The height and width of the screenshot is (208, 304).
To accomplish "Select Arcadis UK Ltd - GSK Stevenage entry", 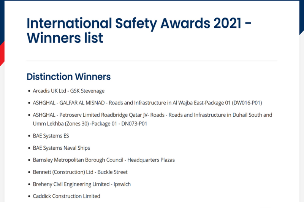I will [x=69, y=91].
